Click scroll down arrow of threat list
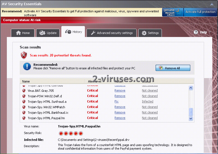Screen dimensions: 218x154 pyautogui.click(x=191, y=119)
